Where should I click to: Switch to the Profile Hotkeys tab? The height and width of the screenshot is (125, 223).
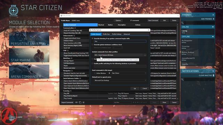[117, 34]
